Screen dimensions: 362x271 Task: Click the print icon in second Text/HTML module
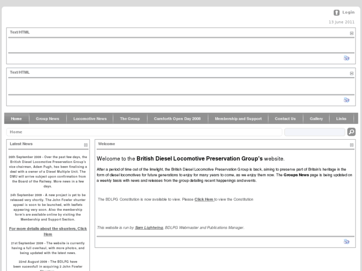[346, 100]
